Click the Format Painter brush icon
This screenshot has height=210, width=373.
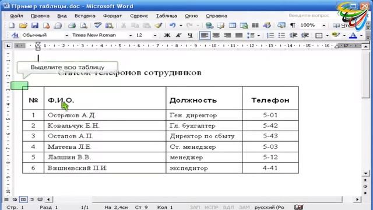(x=158, y=25)
